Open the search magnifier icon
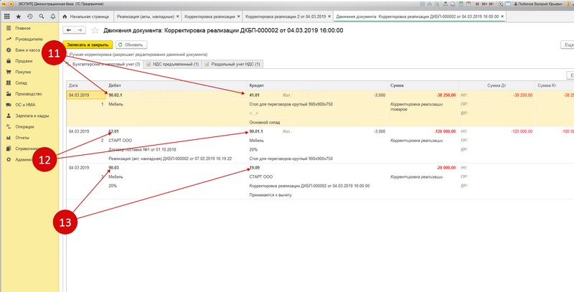 (42, 17)
